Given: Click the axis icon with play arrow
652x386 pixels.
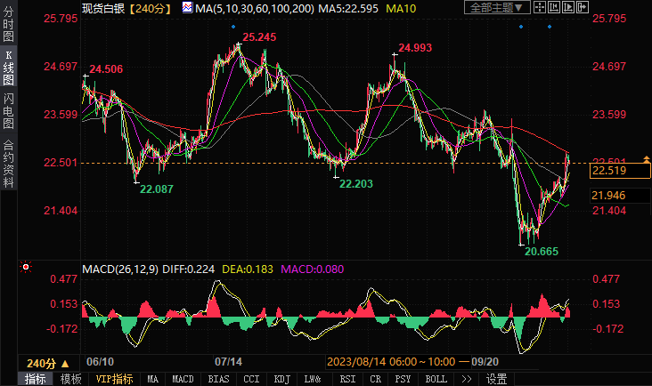Looking at the screenshot, I should pos(568,7).
